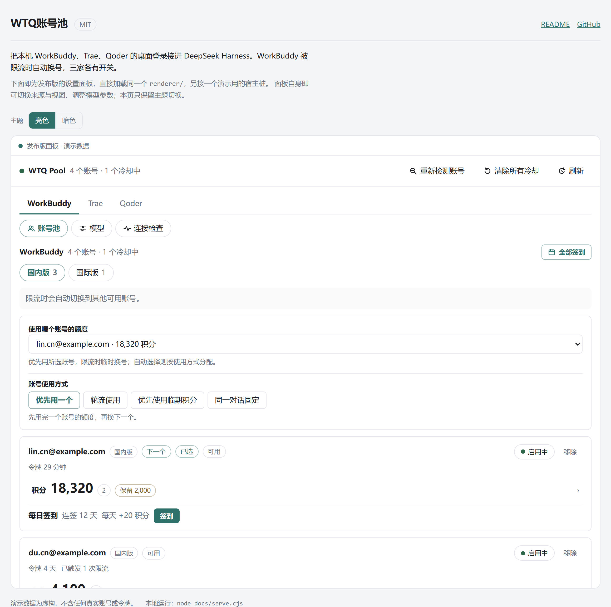Open the GitHub link
Viewport: 611px width, 607px height.
click(589, 24)
